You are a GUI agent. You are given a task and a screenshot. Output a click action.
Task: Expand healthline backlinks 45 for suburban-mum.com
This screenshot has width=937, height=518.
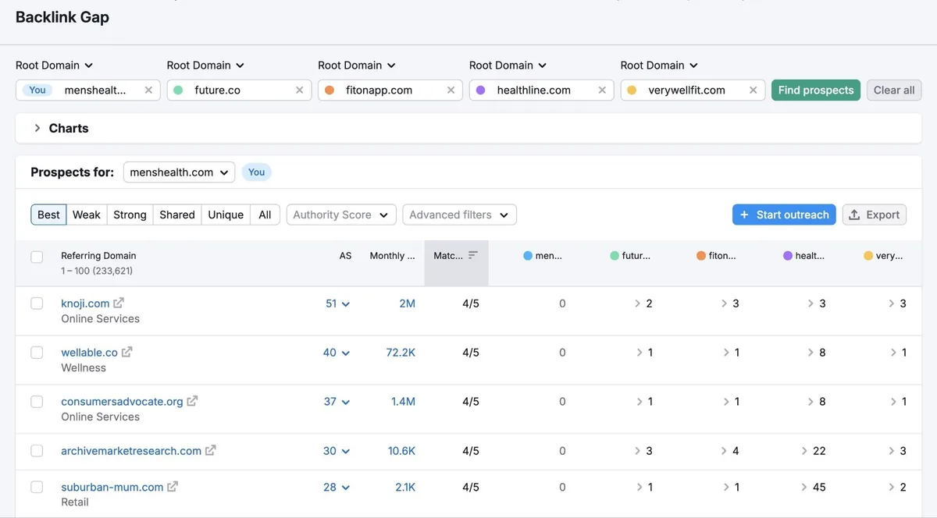click(814, 486)
